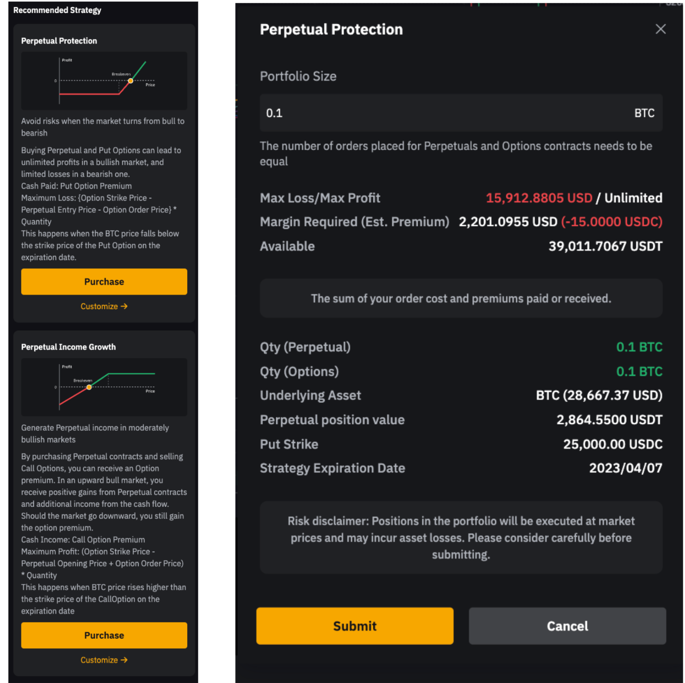Screen dimensions: 685x683
Task: Click the Recommended Strategy header
Action: click(x=57, y=10)
